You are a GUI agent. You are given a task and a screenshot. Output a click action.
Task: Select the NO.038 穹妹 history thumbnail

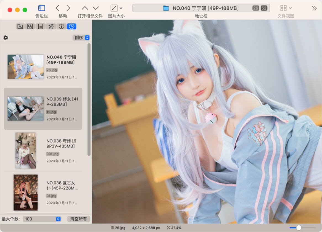point(25,151)
